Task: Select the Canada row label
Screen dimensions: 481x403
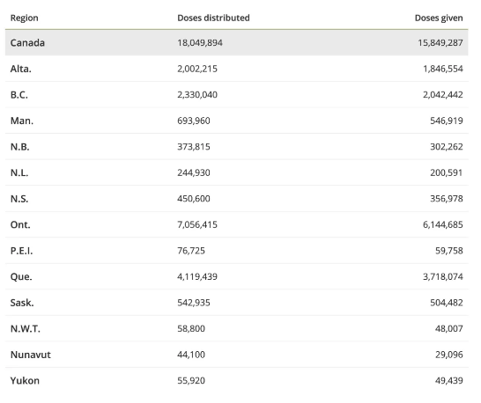Action: pos(27,42)
